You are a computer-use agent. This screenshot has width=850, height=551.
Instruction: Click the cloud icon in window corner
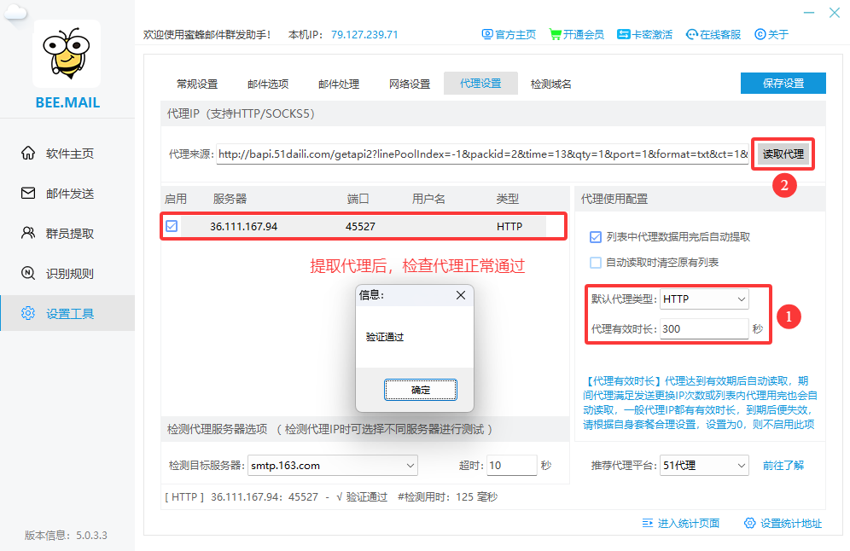(x=15, y=12)
